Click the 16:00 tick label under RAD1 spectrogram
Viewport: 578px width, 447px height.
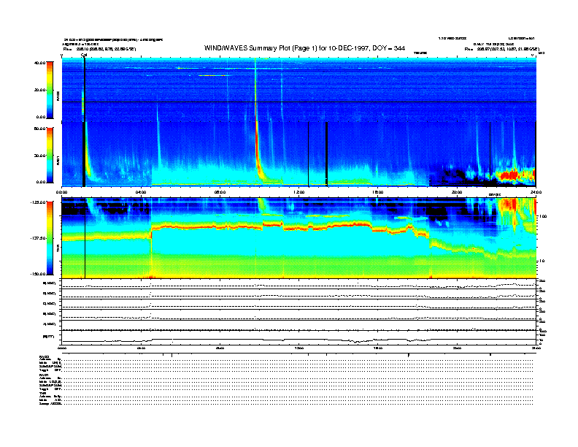coord(378,192)
